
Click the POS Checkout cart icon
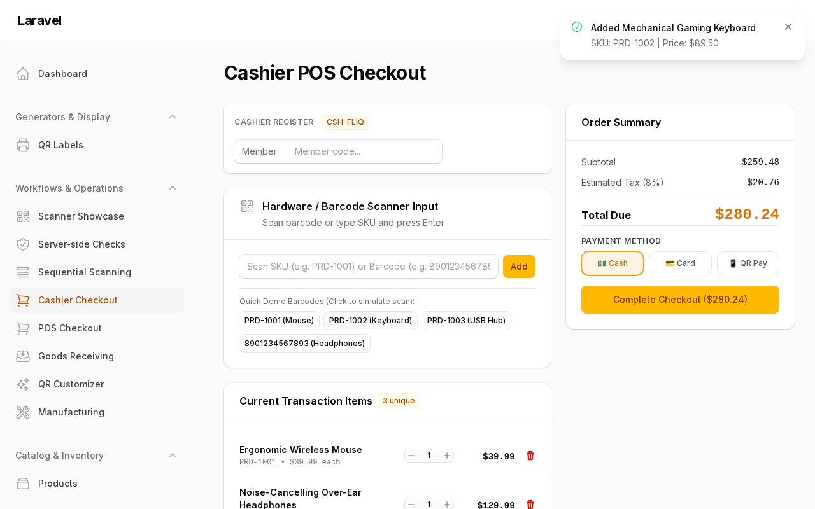click(x=23, y=328)
